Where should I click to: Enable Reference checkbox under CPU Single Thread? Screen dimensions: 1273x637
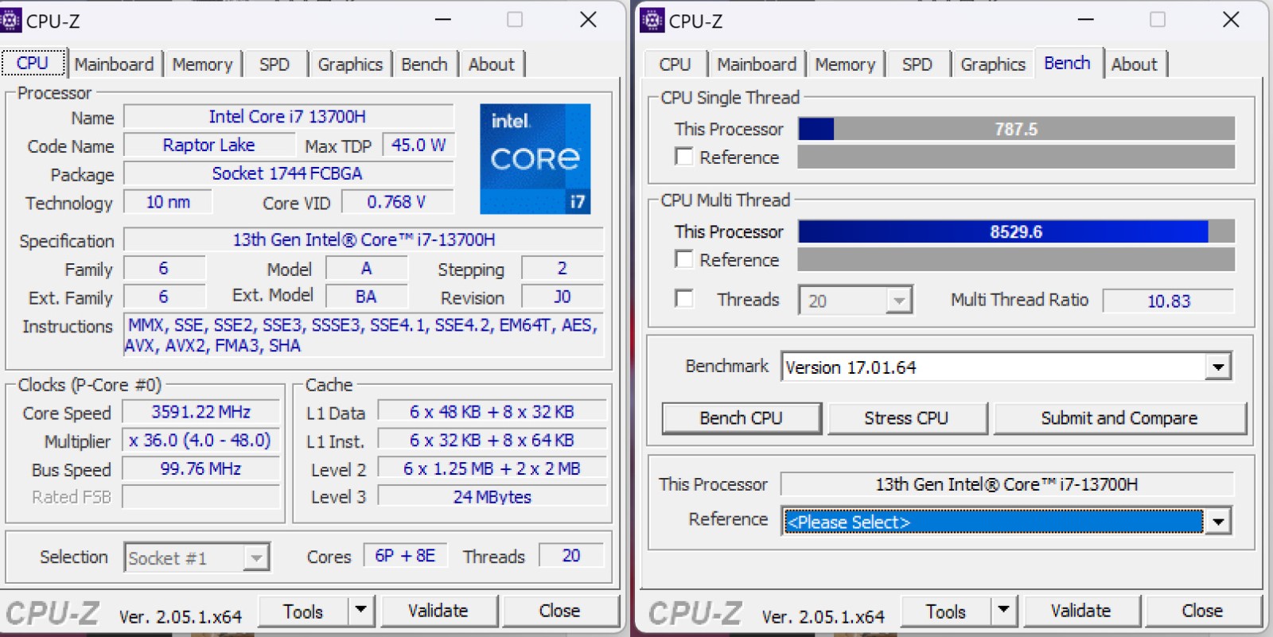[x=683, y=157]
